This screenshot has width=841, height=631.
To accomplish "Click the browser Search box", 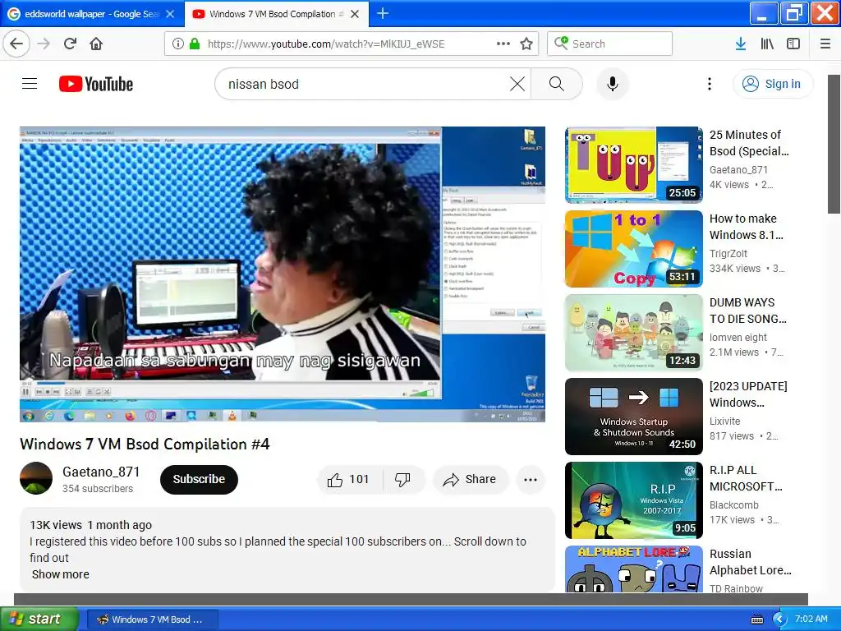I will (x=610, y=44).
